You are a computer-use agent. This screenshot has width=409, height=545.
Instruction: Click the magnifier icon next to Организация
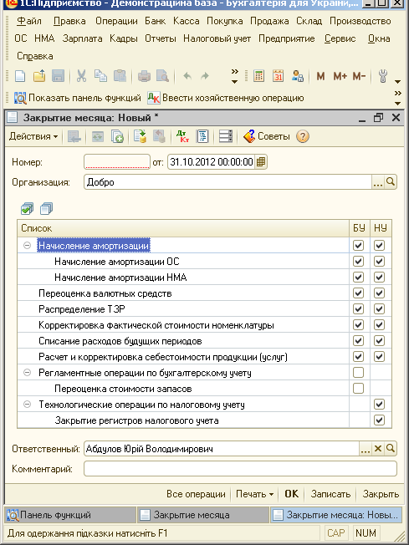[x=391, y=181]
